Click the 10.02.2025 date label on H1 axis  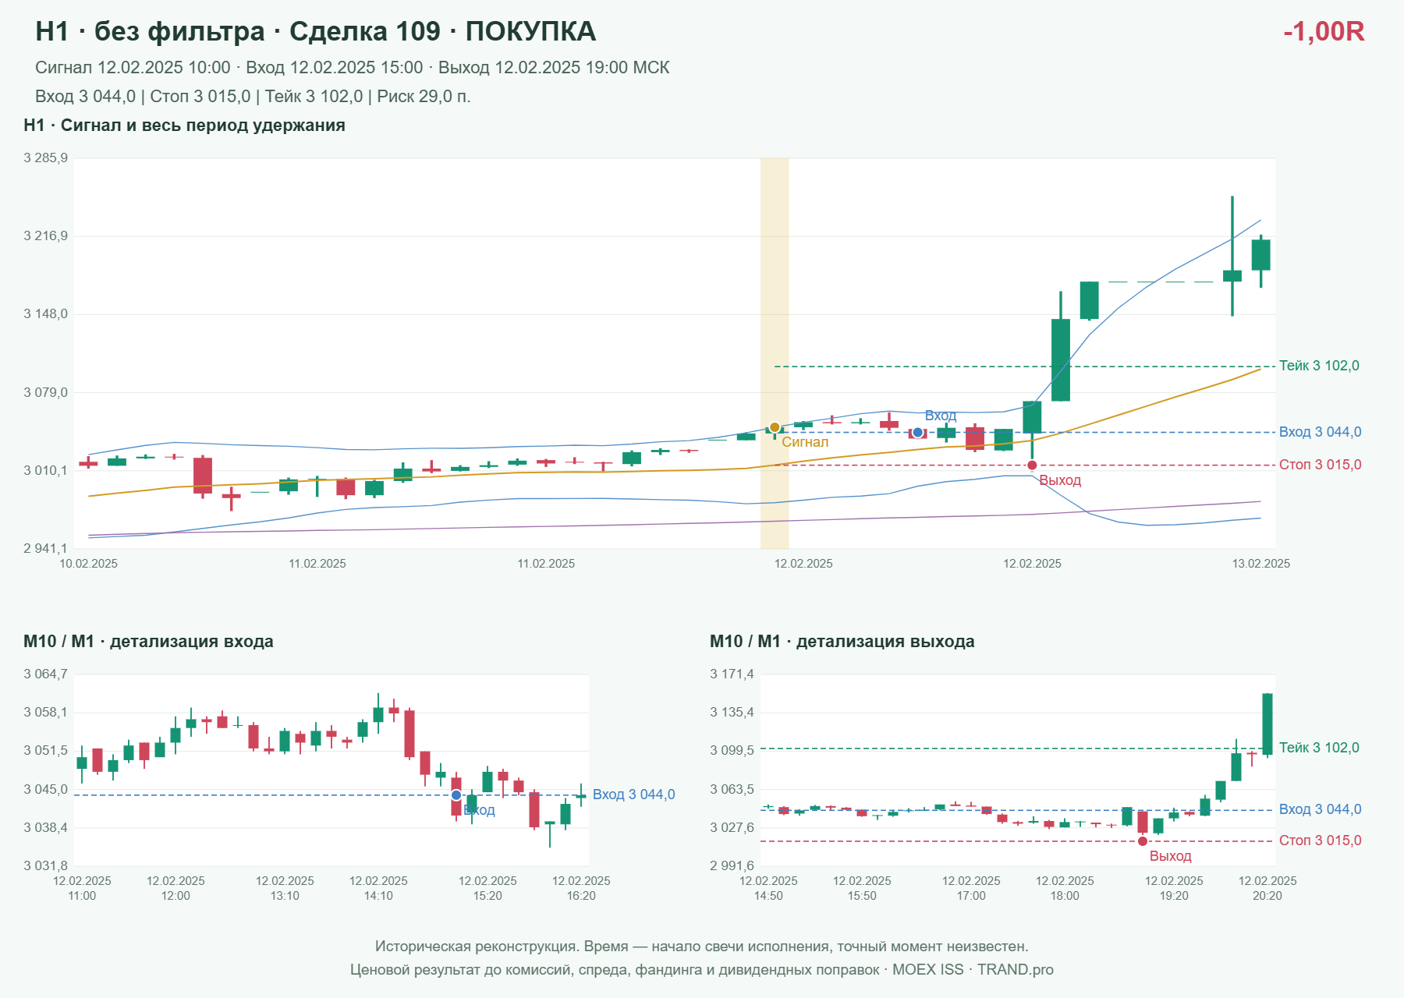pos(89,564)
